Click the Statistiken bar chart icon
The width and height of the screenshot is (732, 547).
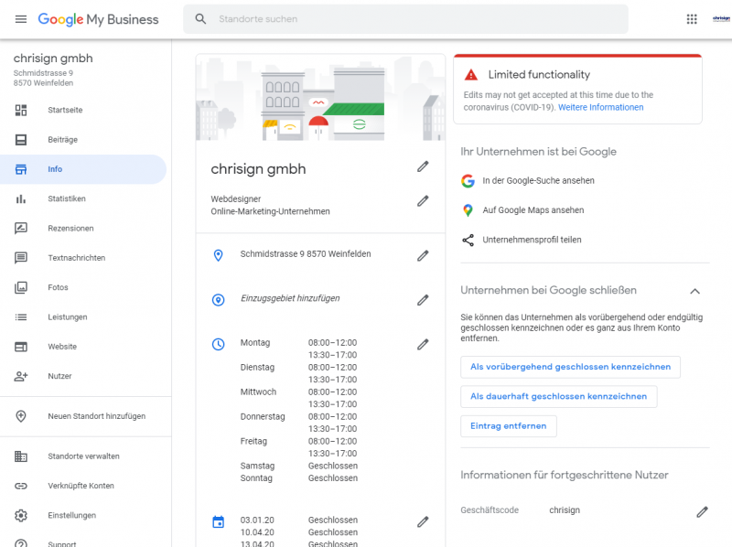(21, 198)
